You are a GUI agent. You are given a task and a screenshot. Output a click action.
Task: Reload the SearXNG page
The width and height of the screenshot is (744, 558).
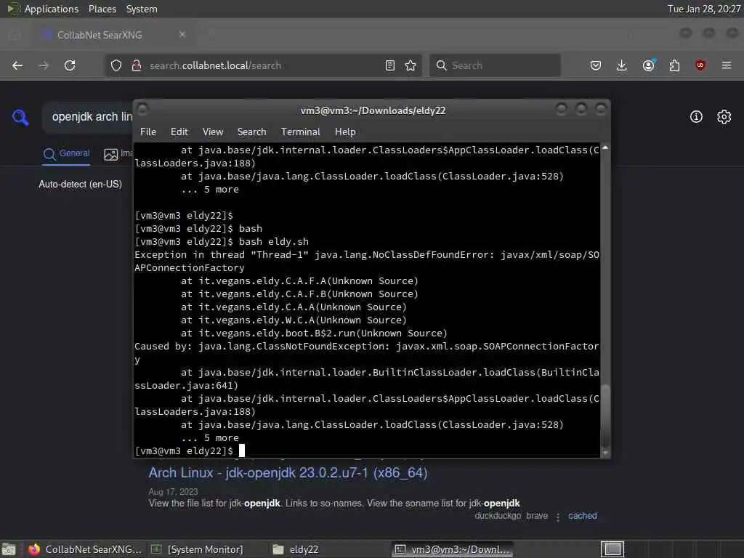[70, 65]
